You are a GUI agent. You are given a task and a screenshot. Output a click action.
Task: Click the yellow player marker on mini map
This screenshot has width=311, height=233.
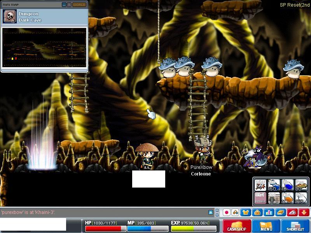click(x=12, y=59)
